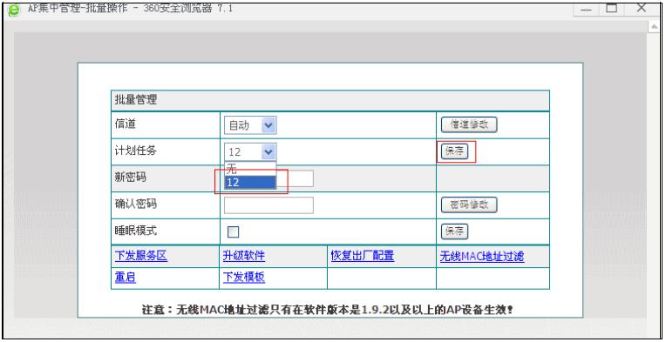Open the 无线MAC地址过滤 link
The width and height of the screenshot is (666, 342).
pos(482,257)
